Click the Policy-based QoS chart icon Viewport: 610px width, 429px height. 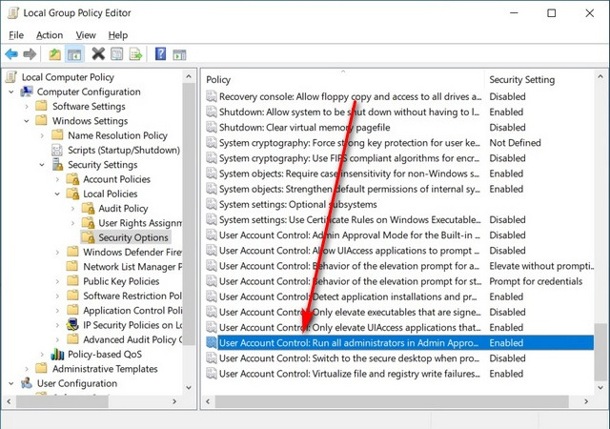57,354
